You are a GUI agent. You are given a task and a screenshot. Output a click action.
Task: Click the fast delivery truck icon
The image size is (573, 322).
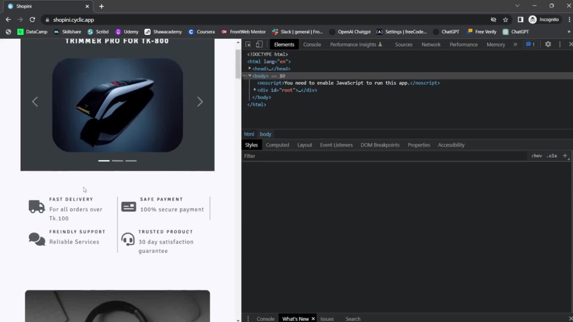37,206
